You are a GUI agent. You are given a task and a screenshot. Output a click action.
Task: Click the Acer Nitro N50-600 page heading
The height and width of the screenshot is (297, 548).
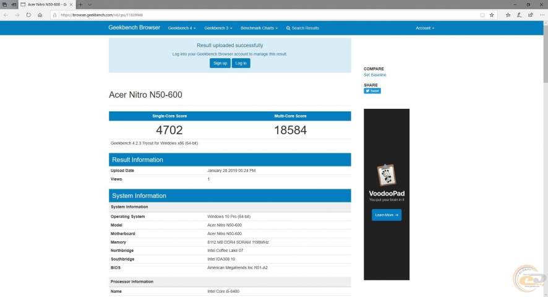click(x=145, y=95)
